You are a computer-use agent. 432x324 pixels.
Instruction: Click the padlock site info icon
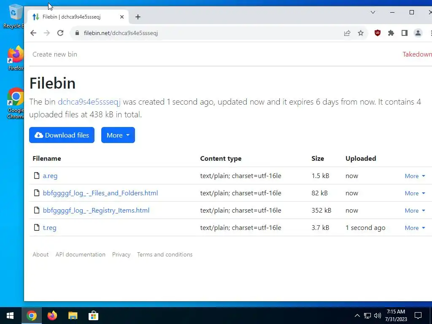point(77,33)
